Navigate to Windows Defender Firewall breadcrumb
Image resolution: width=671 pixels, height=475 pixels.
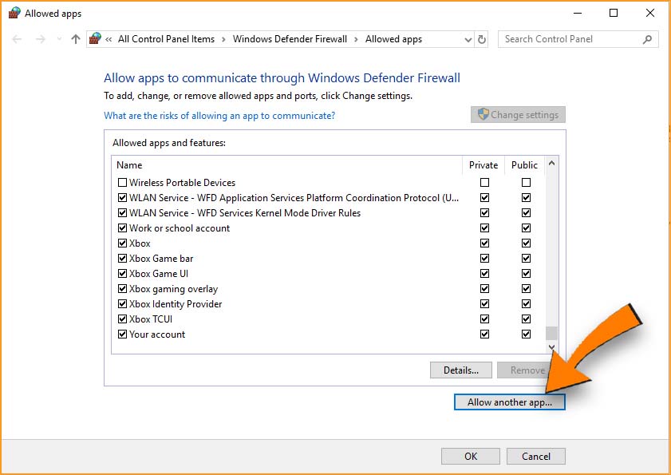click(290, 39)
